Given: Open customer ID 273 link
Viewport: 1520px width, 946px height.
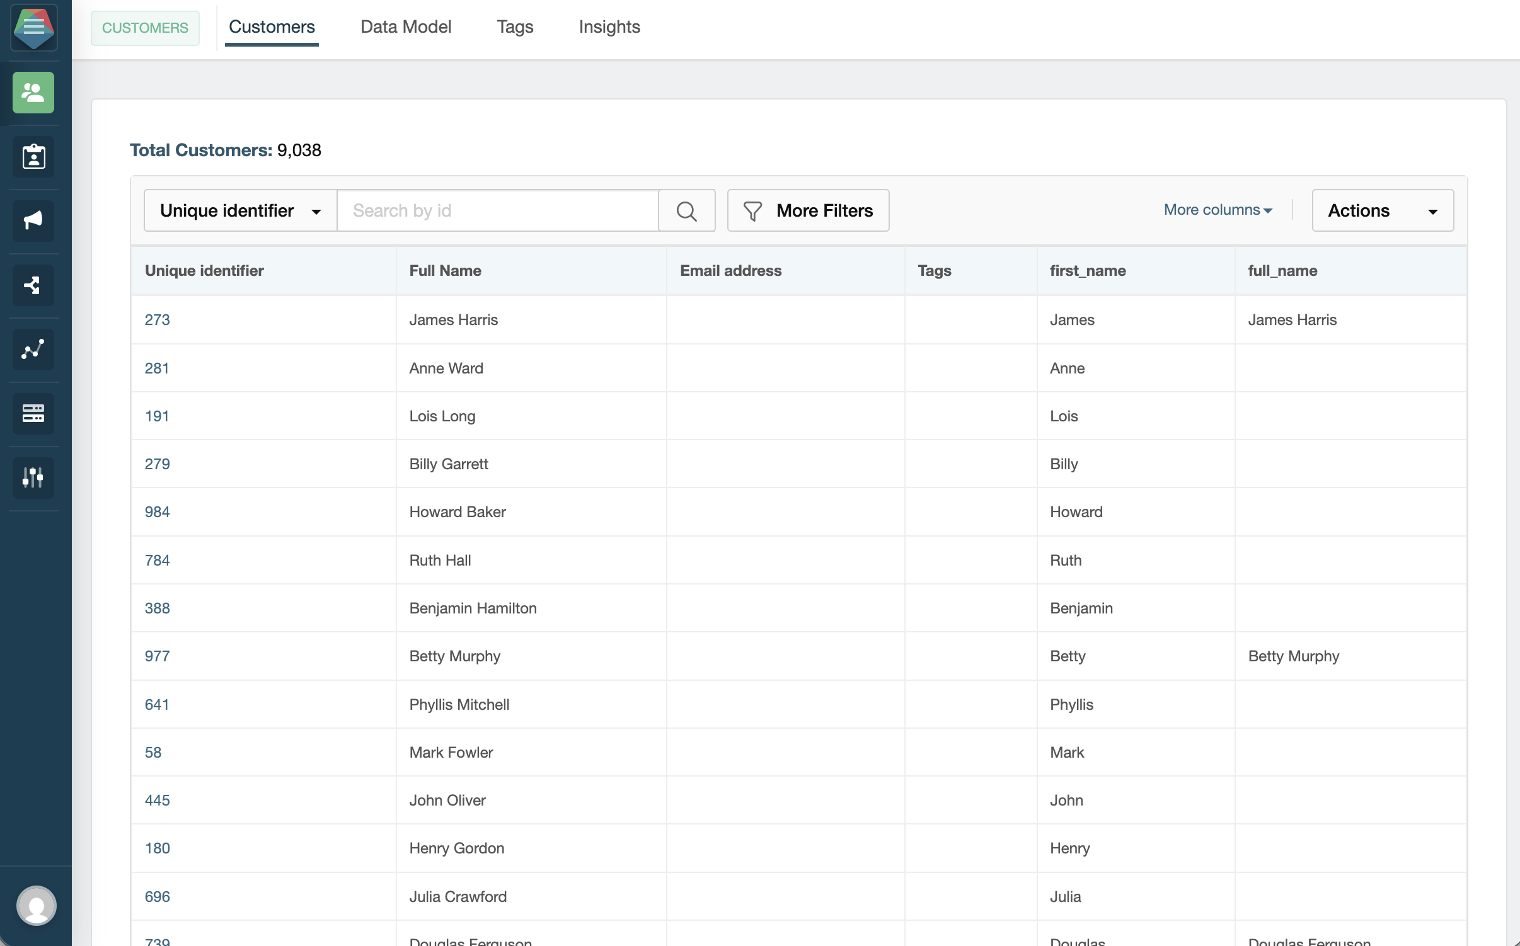Looking at the screenshot, I should (158, 320).
